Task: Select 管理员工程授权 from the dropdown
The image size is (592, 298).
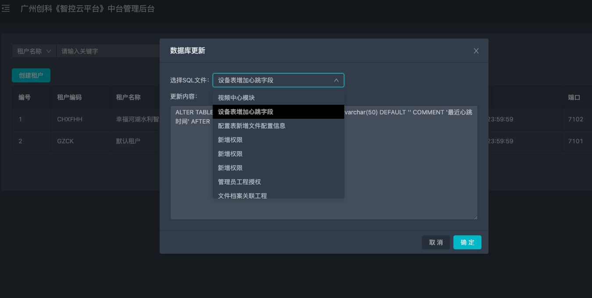Action: (x=239, y=181)
